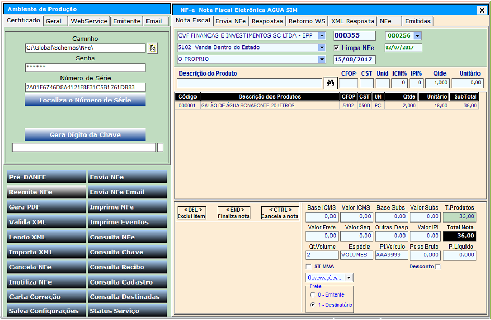491x320 pixels.
Task: Click the Número de Série field
Action: click(85, 88)
